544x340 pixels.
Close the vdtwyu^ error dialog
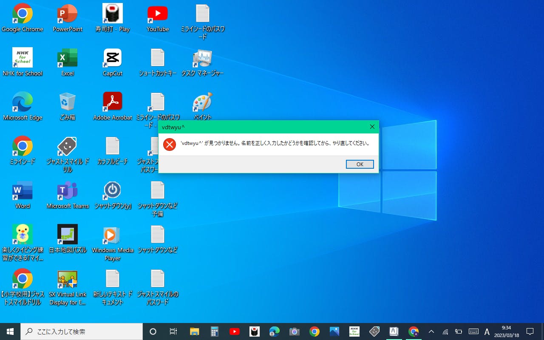point(372,127)
